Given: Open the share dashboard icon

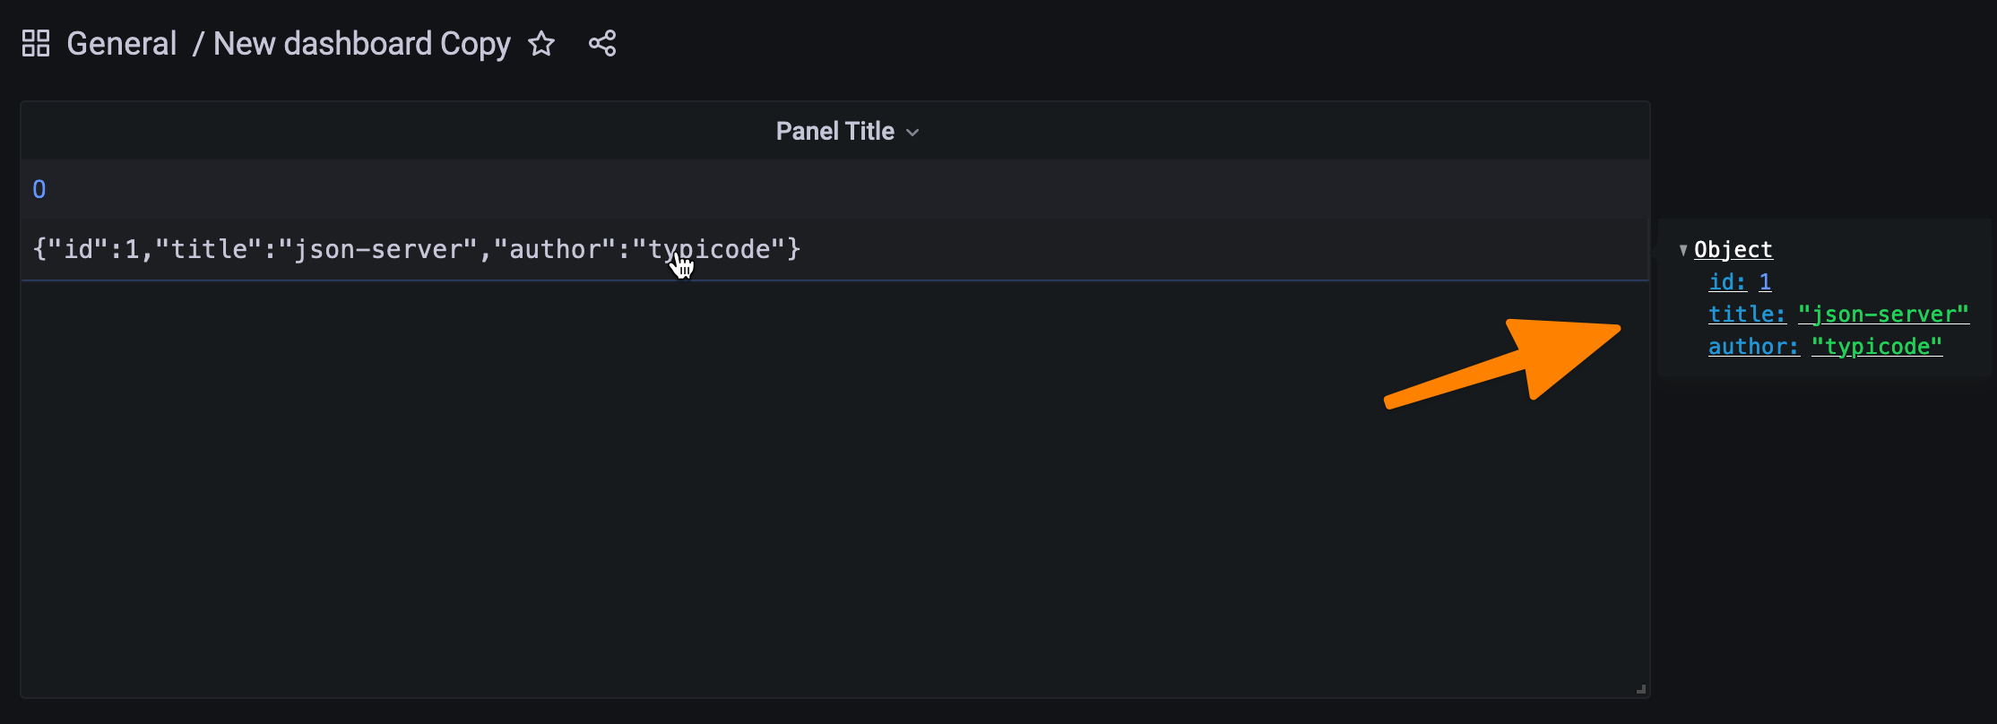Looking at the screenshot, I should 602,43.
